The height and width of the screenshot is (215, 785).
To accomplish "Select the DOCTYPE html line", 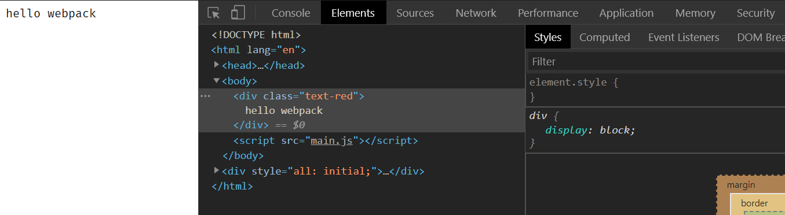I will [x=256, y=35].
